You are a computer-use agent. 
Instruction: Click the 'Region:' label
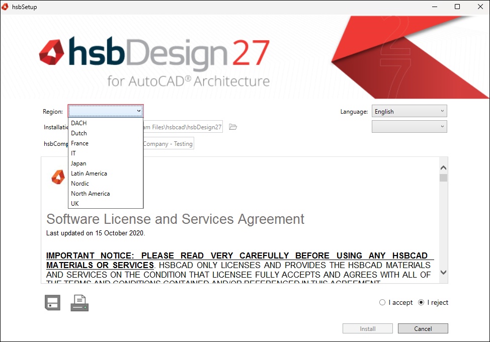[x=53, y=112]
